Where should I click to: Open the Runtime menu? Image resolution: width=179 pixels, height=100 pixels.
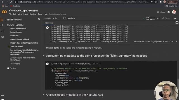pos(33,14)
